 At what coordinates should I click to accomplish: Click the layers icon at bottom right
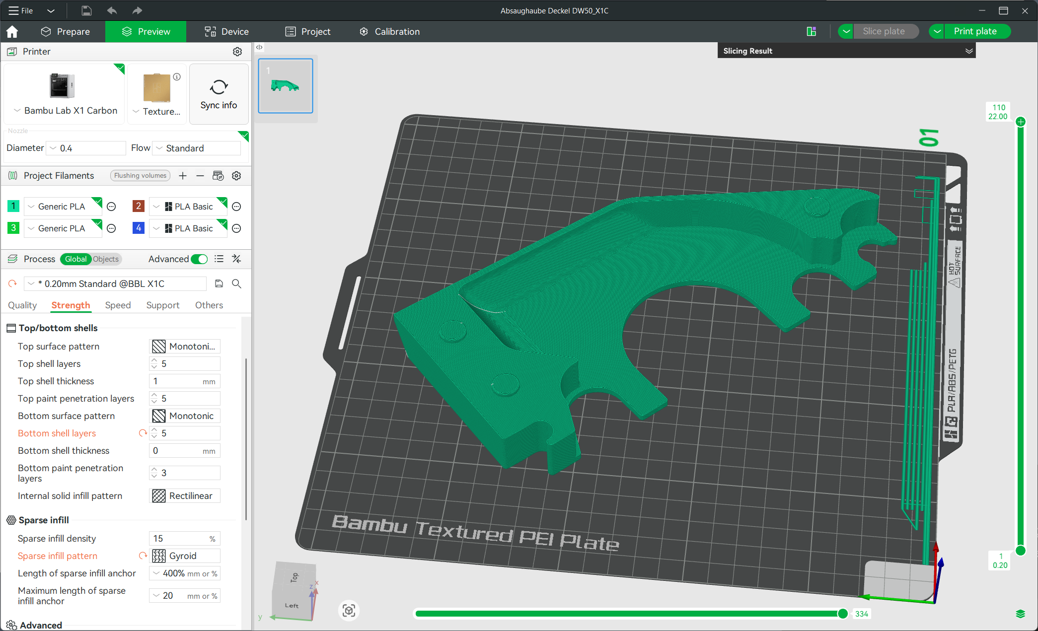tap(1021, 614)
